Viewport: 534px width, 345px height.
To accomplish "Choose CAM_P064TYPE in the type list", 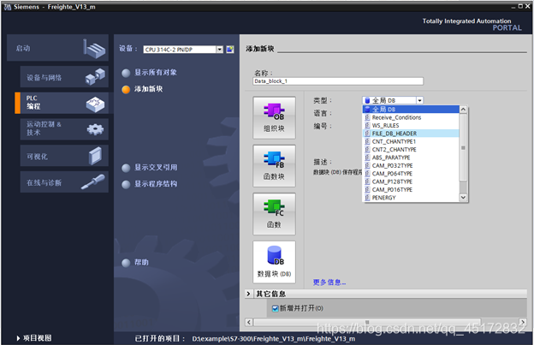I will (x=411, y=174).
